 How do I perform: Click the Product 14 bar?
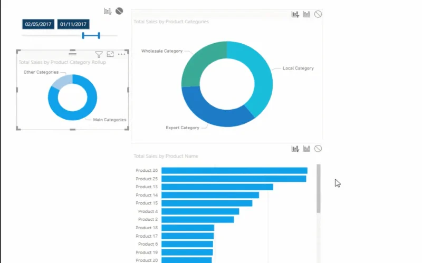210,195
